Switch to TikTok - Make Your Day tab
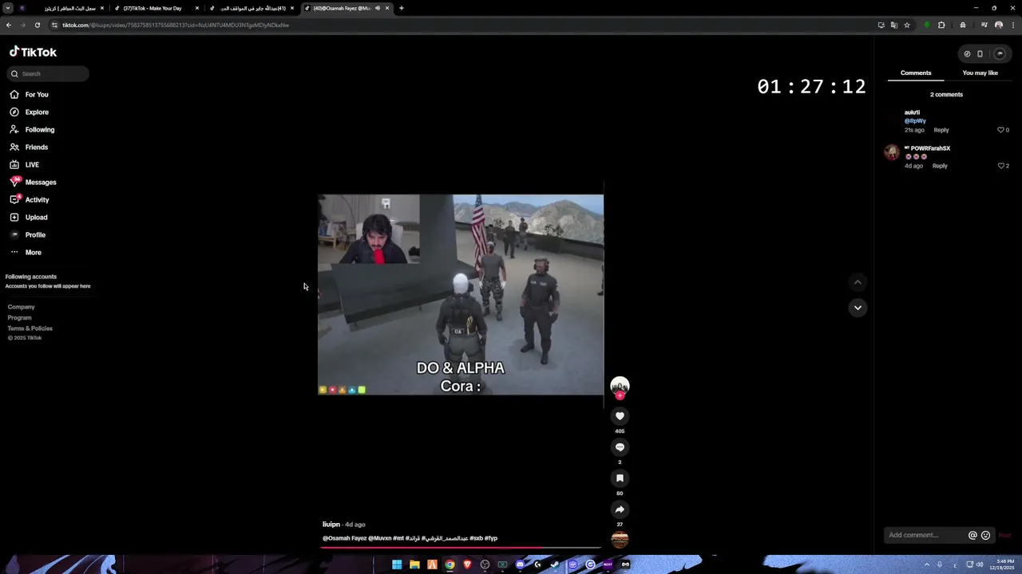1022x574 pixels. [153, 8]
